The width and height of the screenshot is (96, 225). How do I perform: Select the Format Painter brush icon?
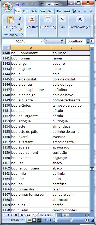(x=20, y=29)
